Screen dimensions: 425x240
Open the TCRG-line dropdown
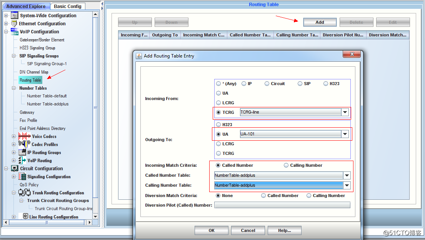coord(345,112)
